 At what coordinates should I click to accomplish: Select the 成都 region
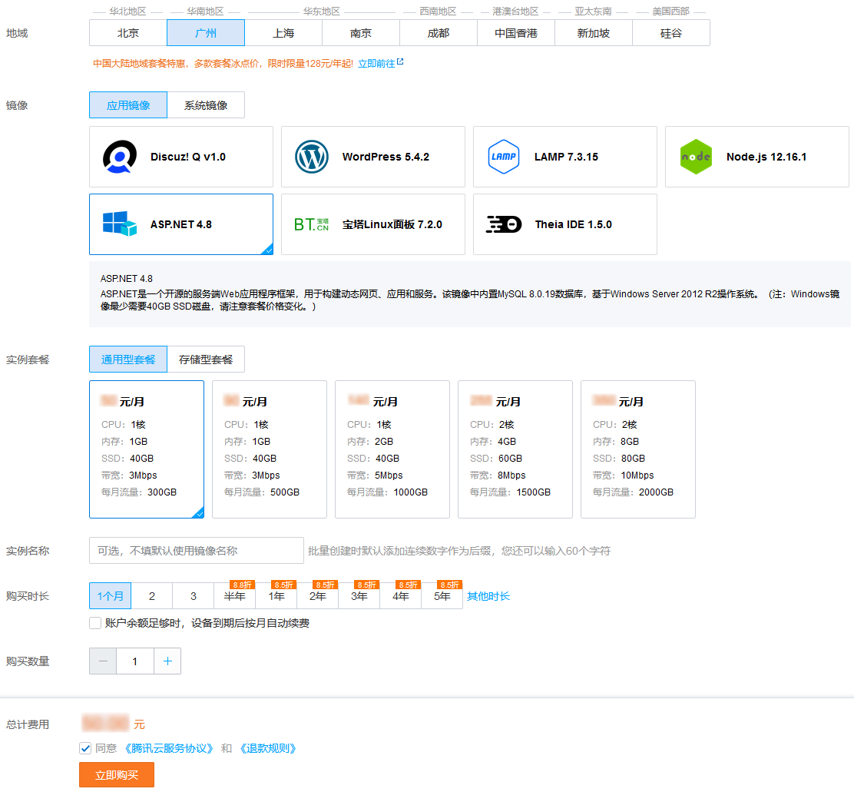click(x=439, y=33)
